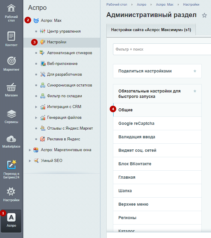Open Автоматизация стикеров in the tree
The image size is (211, 238).
pyautogui.click(x=70, y=53)
